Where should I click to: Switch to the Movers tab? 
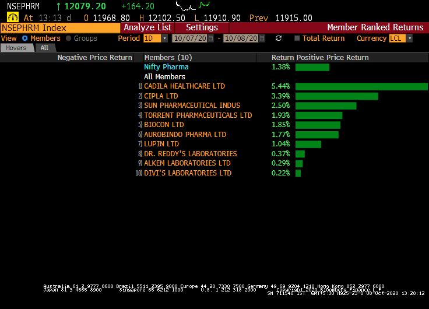point(16,48)
